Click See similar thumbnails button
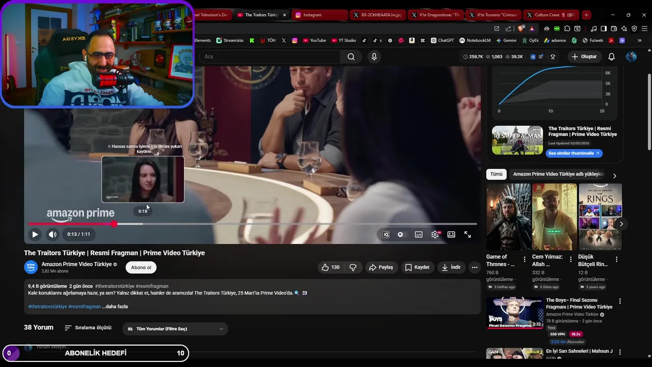The width and height of the screenshot is (652, 367). (x=574, y=153)
